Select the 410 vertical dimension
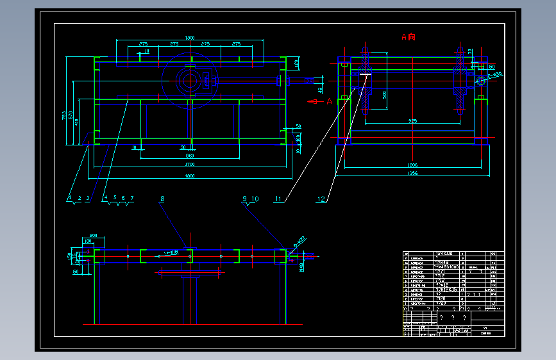Screen dimensions: 556x360 pos(76,122)
